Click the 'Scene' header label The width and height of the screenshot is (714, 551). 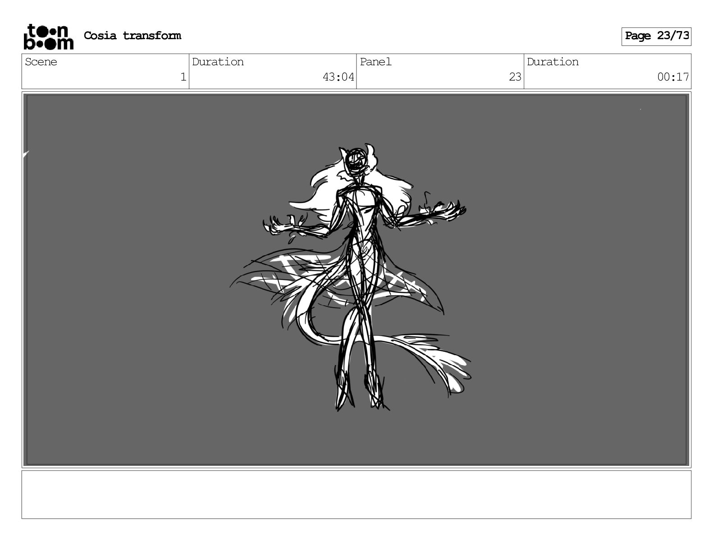41,62
